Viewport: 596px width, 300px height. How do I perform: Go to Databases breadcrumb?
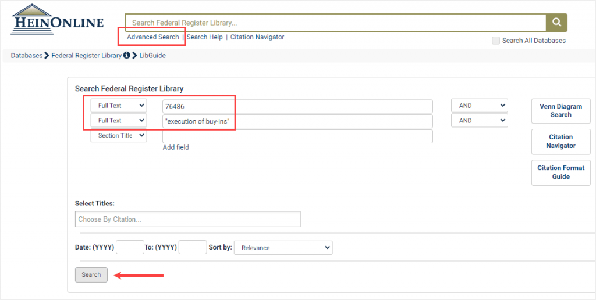tap(27, 55)
